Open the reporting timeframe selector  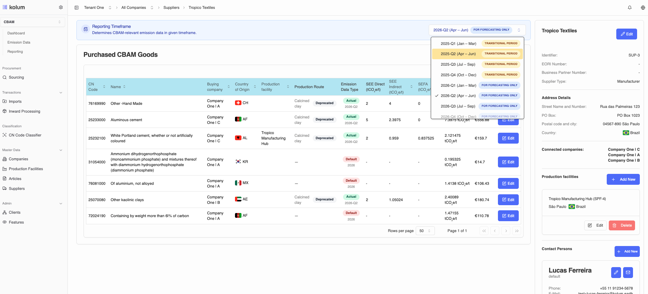coord(477,30)
